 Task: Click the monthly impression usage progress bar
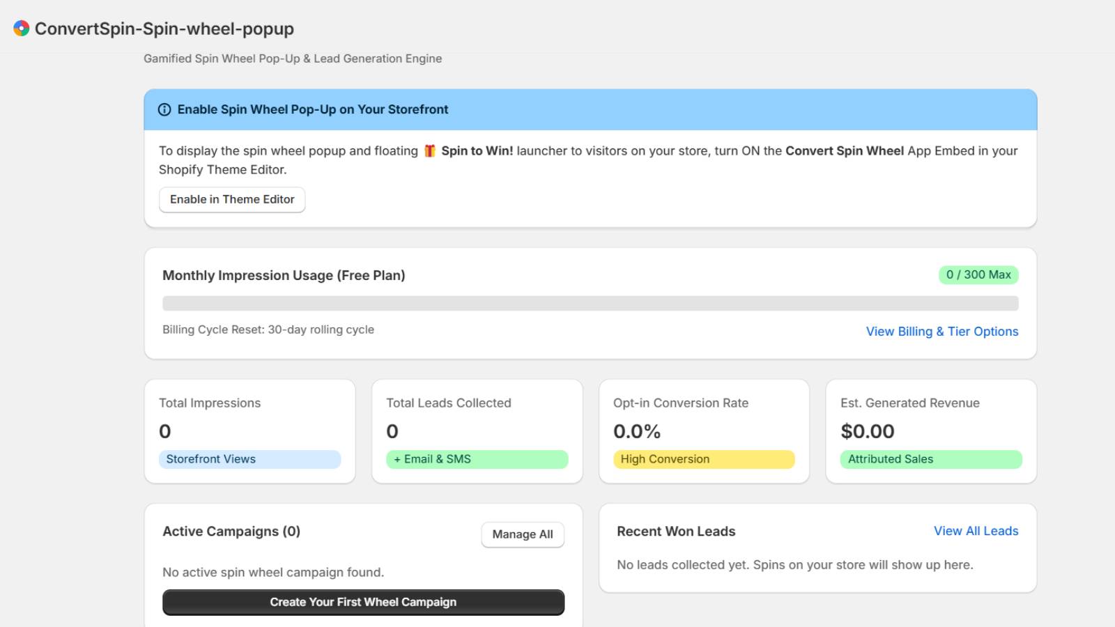point(590,303)
